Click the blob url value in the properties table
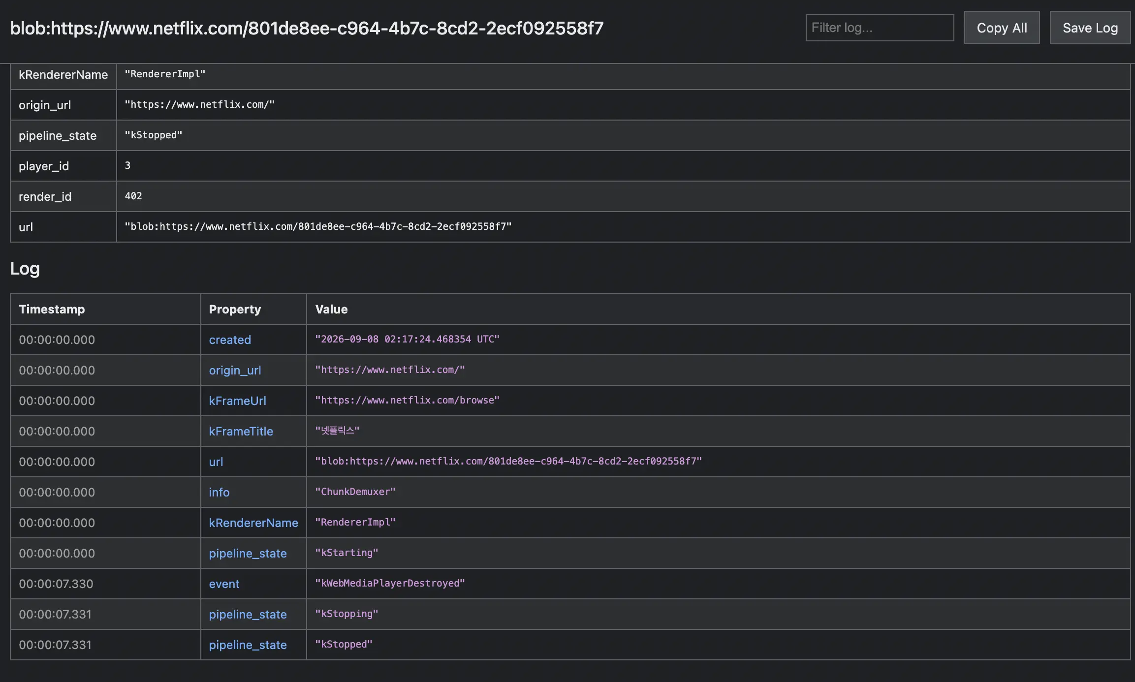 coord(318,226)
